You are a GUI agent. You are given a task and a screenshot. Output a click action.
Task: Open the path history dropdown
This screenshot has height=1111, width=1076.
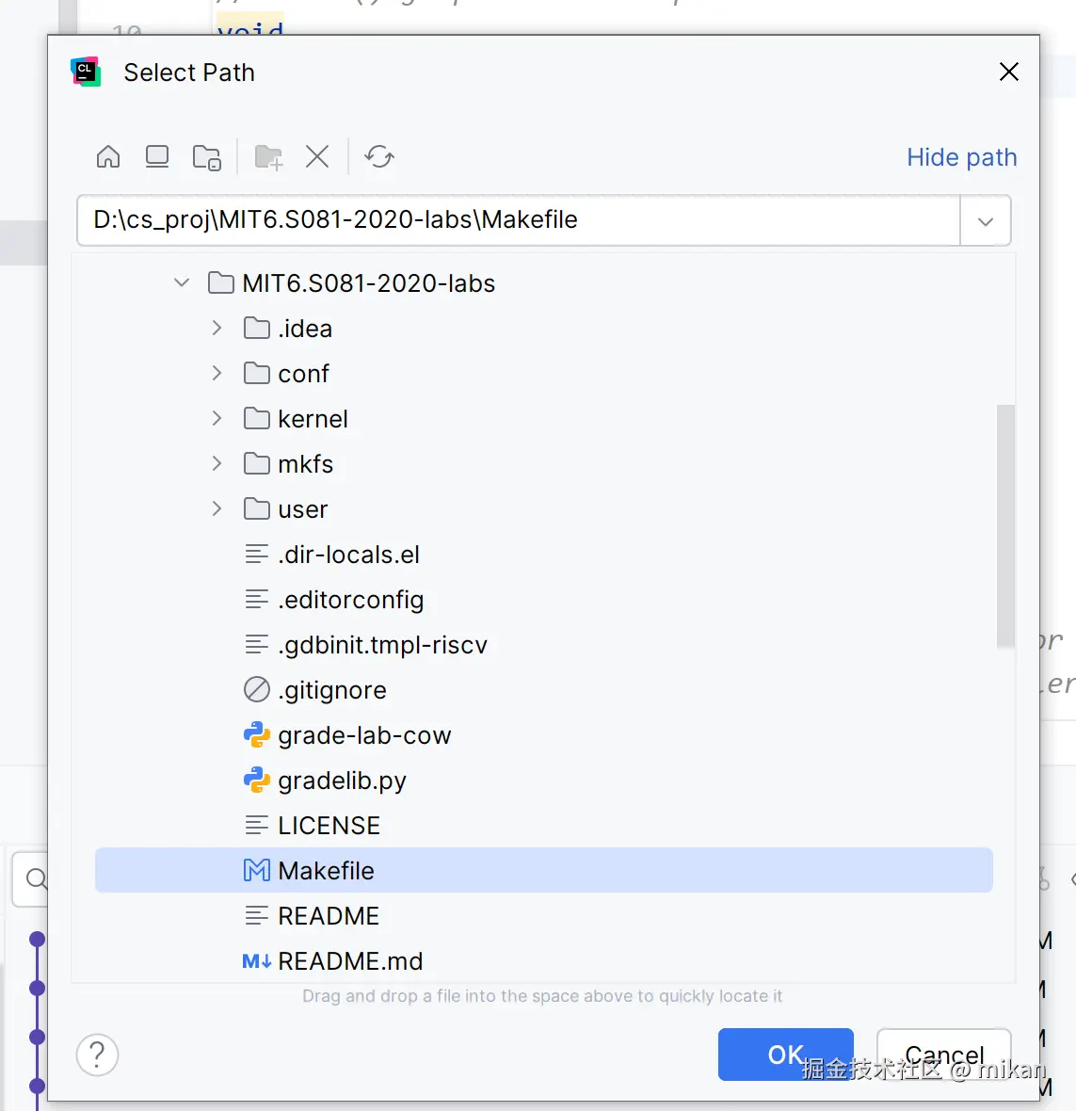(985, 221)
